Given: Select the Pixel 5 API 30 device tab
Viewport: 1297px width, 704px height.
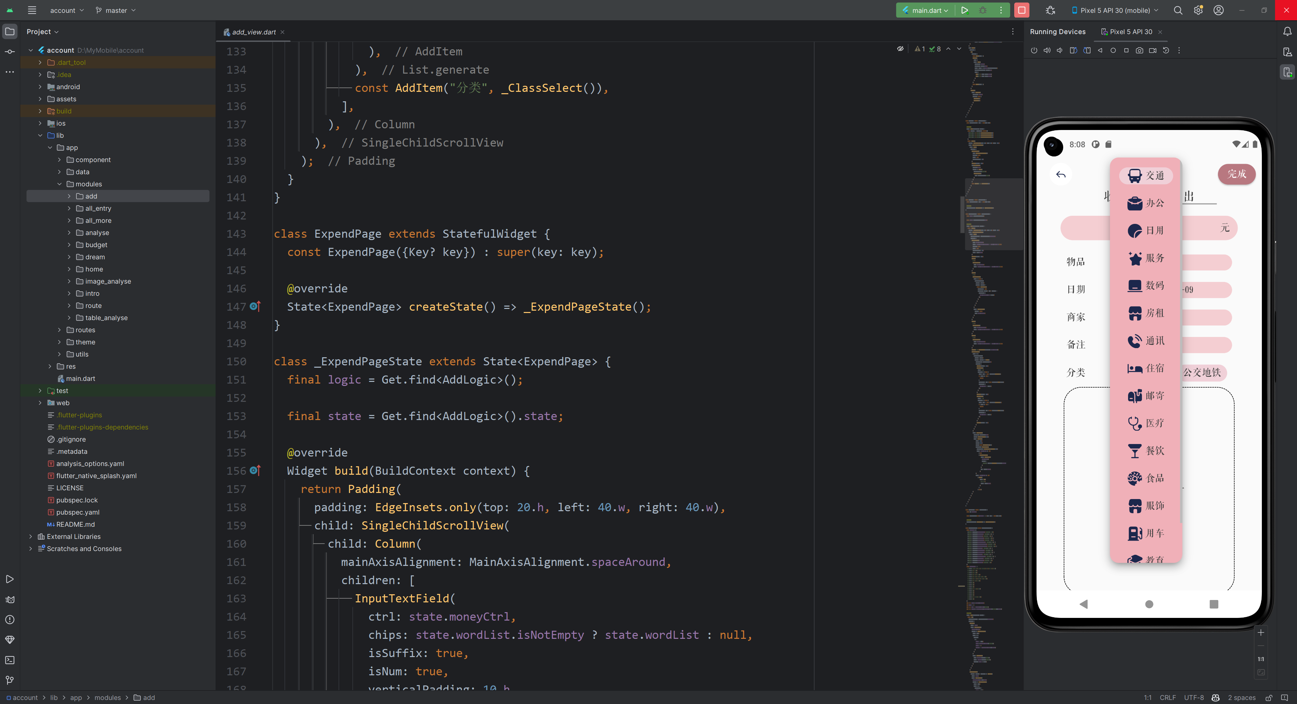Looking at the screenshot, I should (1130, 31).
